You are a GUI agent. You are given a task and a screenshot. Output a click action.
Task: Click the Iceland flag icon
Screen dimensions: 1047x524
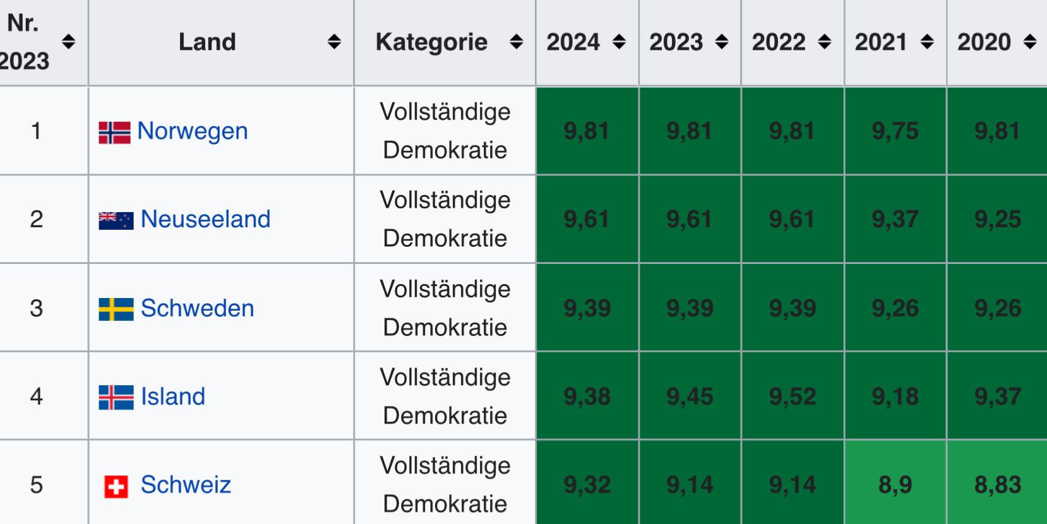pos(116,398)
